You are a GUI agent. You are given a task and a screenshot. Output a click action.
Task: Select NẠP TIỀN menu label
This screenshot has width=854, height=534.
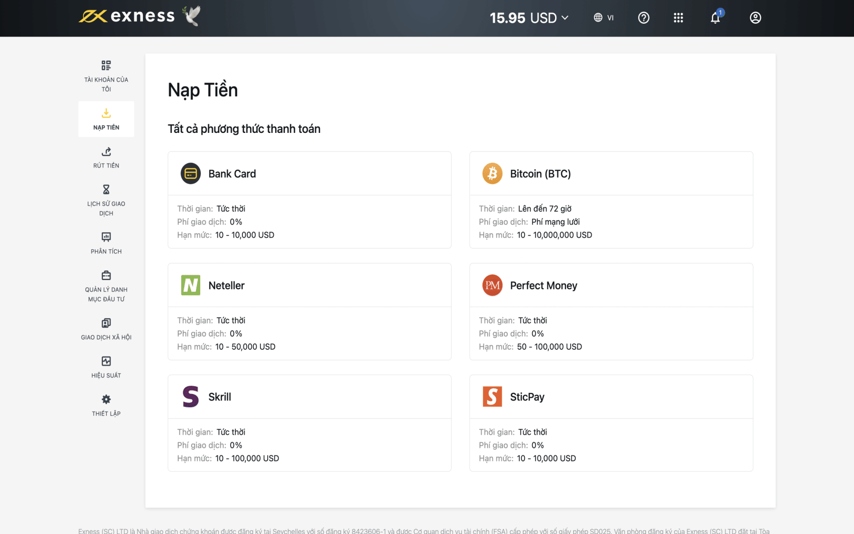point(106,127)
